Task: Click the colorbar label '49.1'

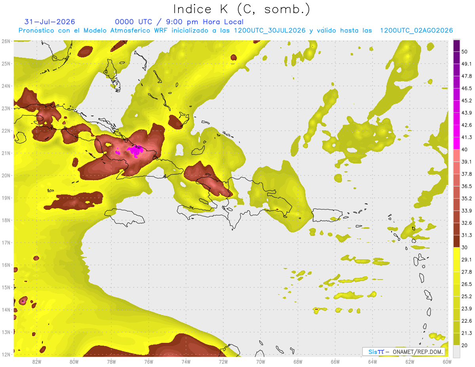Action: tap(466, 64)
